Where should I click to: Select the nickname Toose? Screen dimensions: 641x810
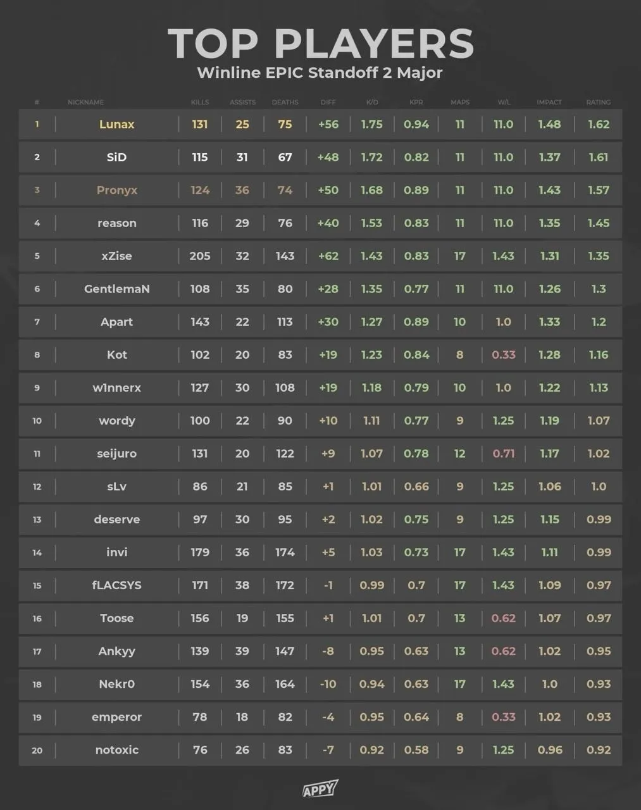[117, 618]
